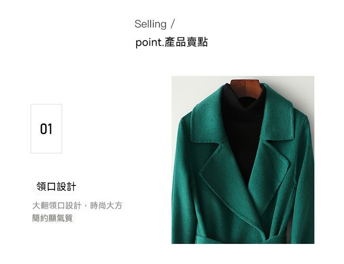344x264 pixels.
Task: Click the "大翻領口設計" phrase in description
Action: (x=57, y=206)
